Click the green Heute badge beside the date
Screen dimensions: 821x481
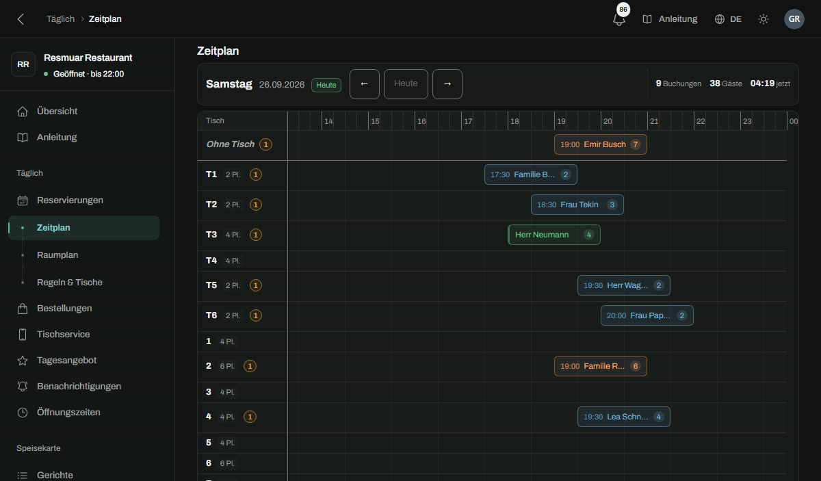pyautogui.click(x=326, y=85)
